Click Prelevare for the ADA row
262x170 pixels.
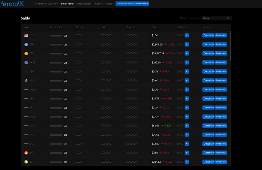tap(221, 72)
